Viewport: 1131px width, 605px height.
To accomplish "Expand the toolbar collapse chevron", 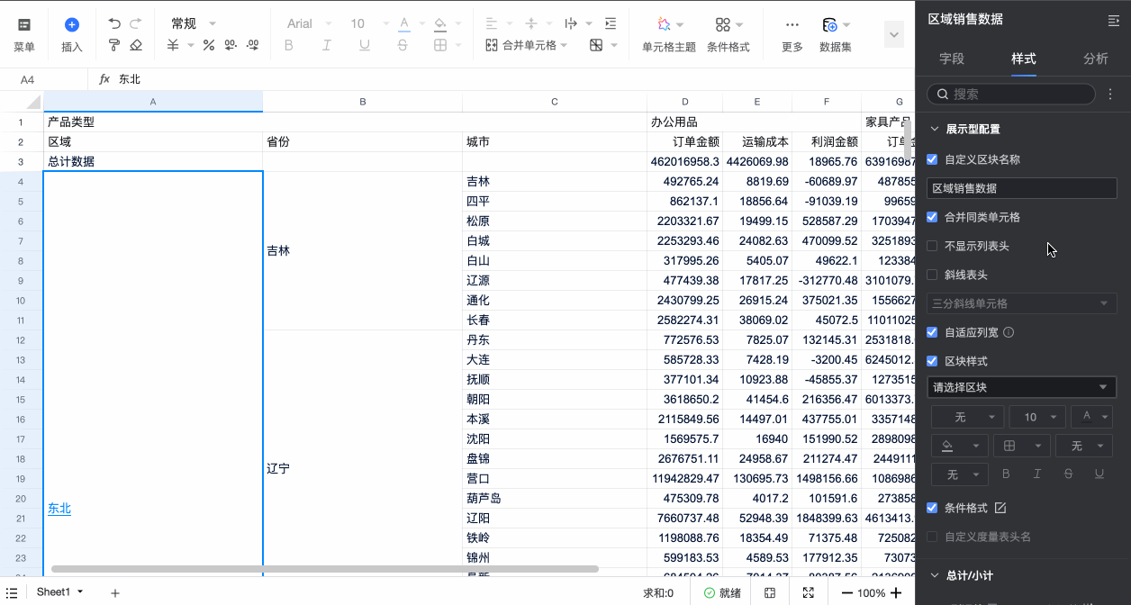I will (x=894, y=34).
